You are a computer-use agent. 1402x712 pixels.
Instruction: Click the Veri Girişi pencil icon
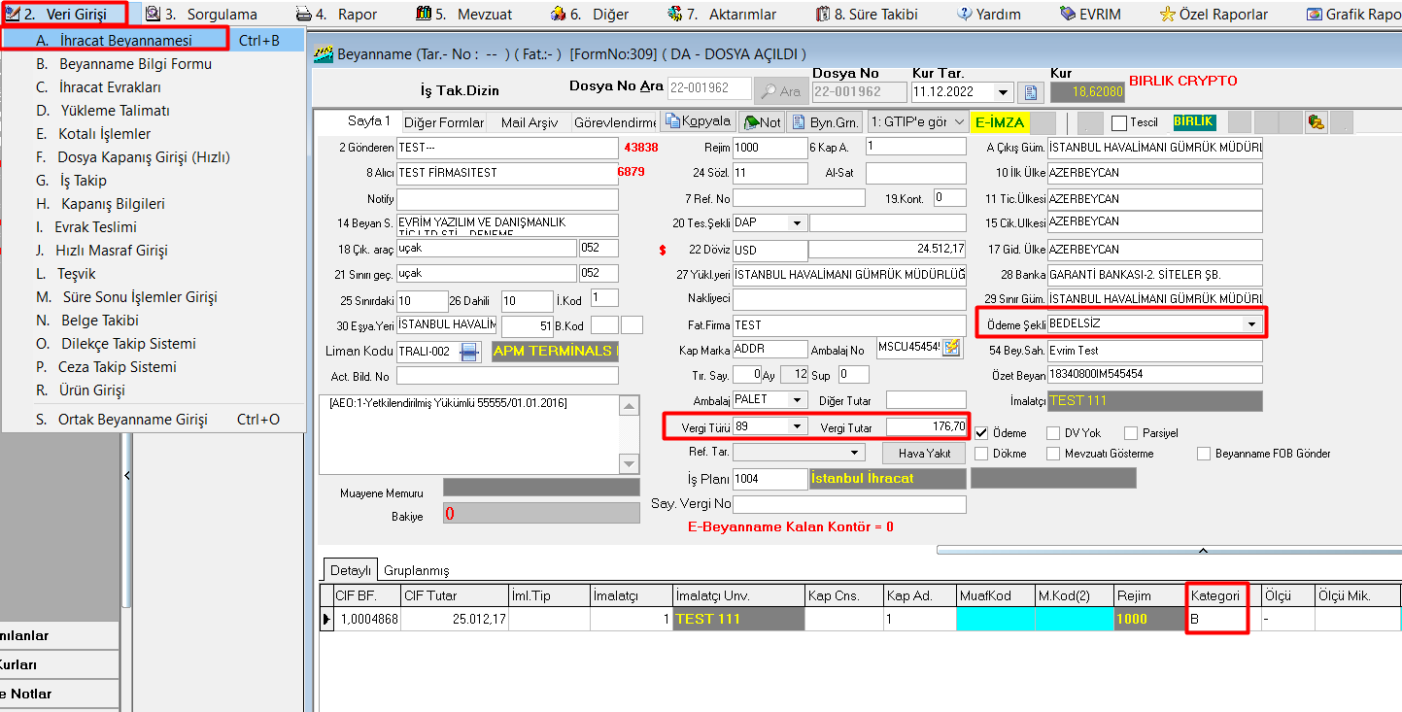point(13,14)
